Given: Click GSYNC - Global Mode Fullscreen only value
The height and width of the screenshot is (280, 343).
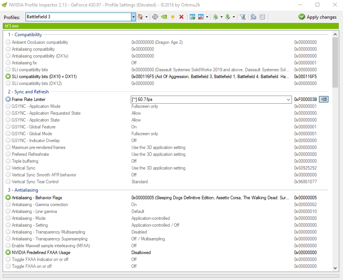Looking at the screenshot, I should (144, 134).
